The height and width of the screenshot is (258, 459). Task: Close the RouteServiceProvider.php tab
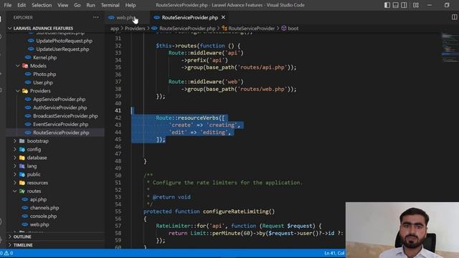223,17
